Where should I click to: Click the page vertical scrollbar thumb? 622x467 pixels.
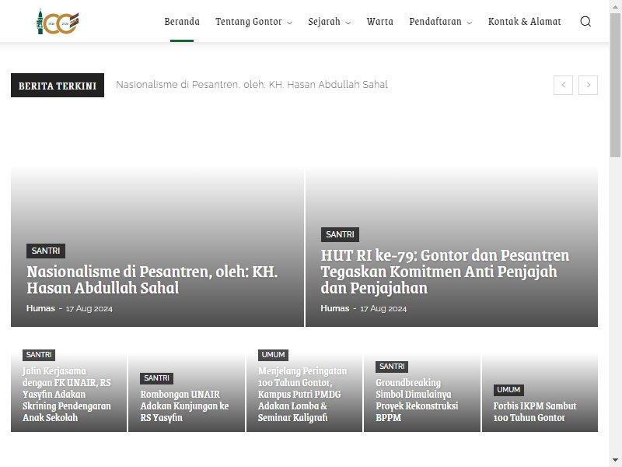coord(615,85)
